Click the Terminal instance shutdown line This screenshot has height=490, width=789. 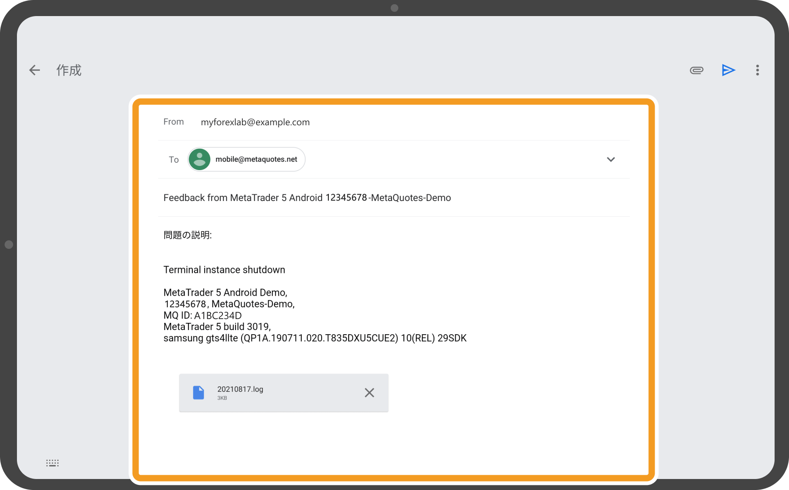[224, 270]
